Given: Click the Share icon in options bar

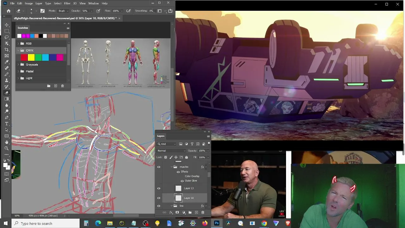Looking at the screenshot, I should [170, 11].
